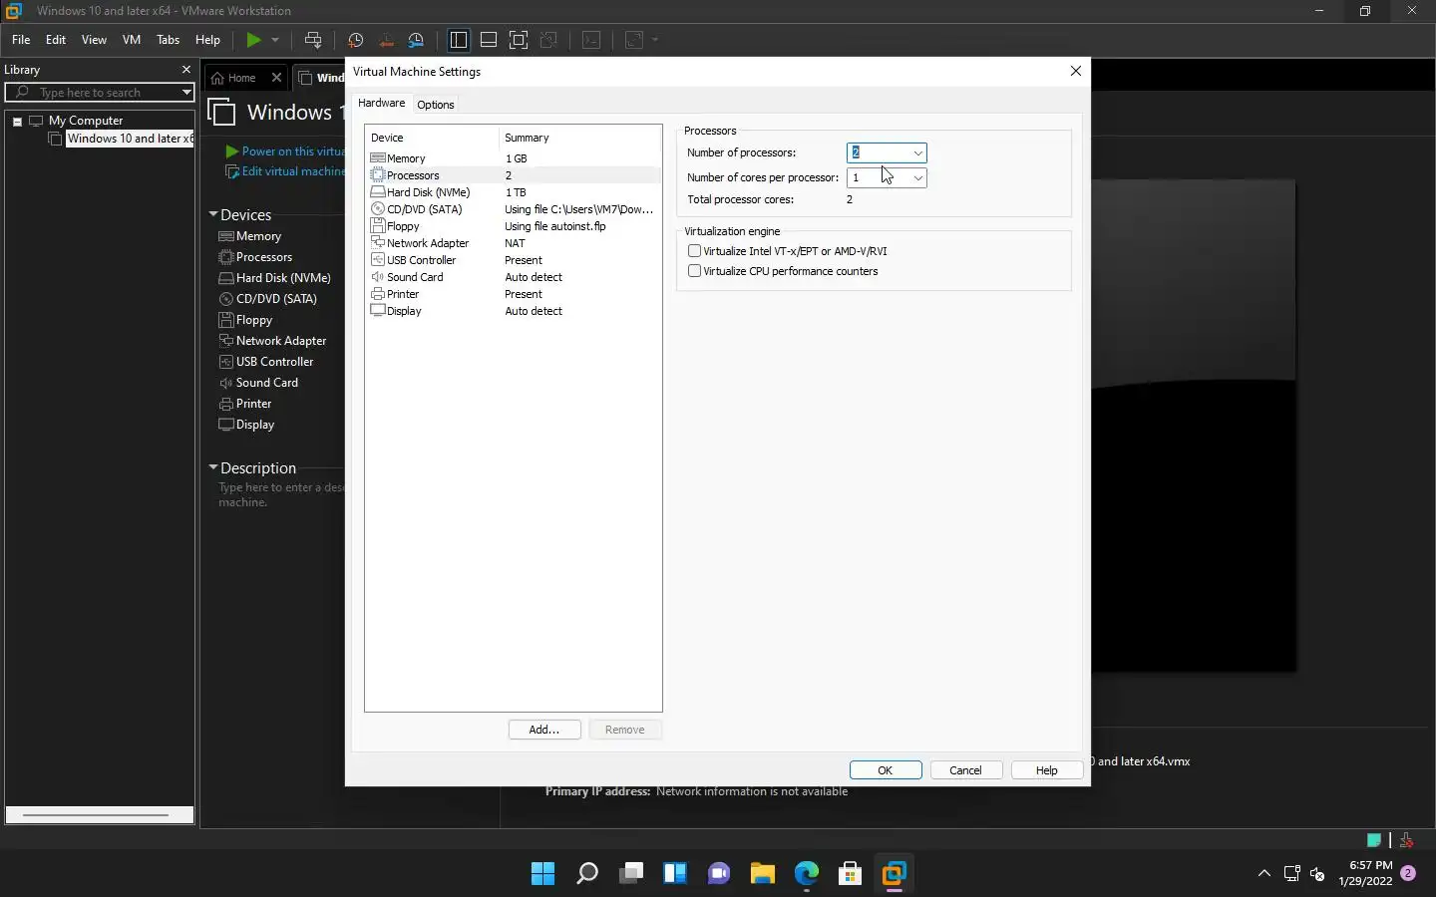Open the VM menu

[131, 40]
